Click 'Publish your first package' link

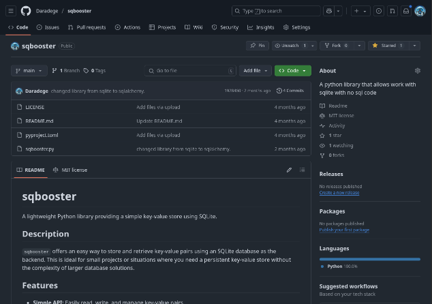tap(344, 230)
